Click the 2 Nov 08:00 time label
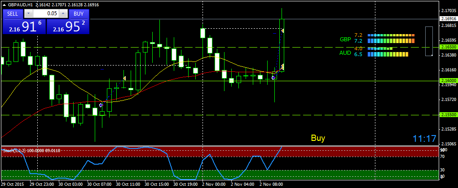The height and width of the screenshot is (188, 458). tap(271, 184)
